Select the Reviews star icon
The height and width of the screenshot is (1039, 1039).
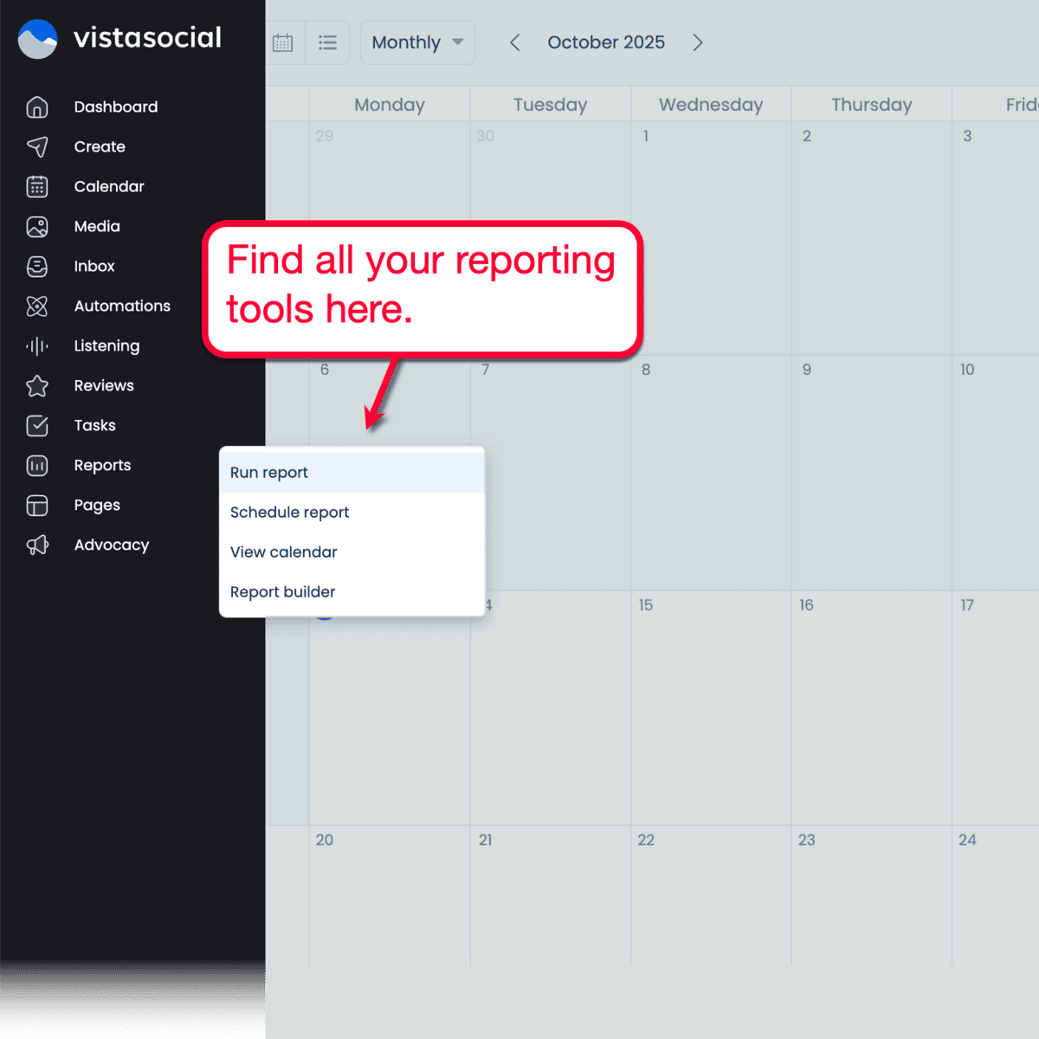tap(37, 385)
